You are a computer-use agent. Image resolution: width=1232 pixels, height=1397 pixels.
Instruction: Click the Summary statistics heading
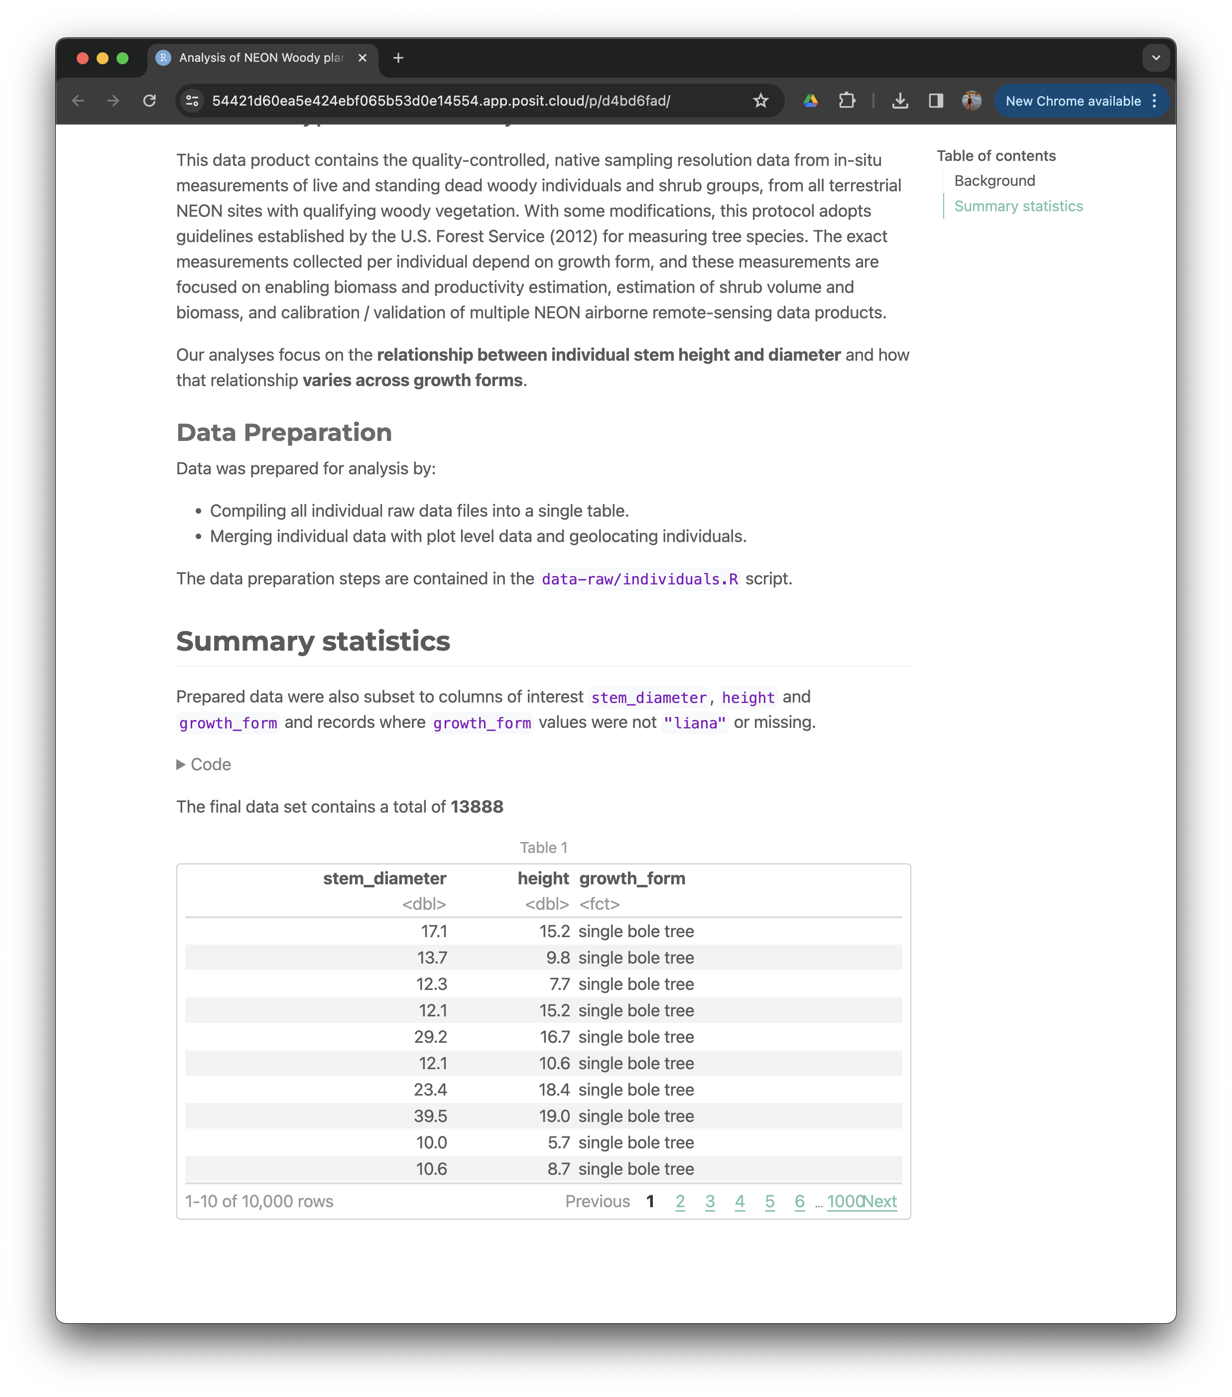click(x=313, y=641)
